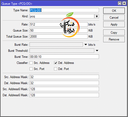Copy this queue type
Screen dimensions: 128x117
point(114,33)
